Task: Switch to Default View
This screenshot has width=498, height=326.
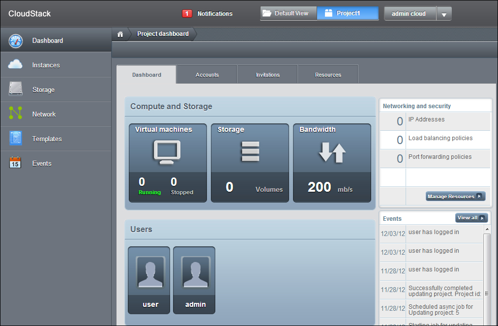Action: coord(288,13)
